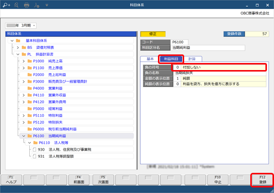This screenshot has height=193, width=274.
Task: Expand the P1000 純売上高 node
Action: tap(24, 61)
